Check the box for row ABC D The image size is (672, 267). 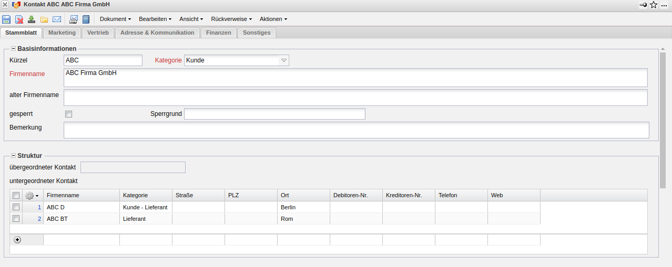pos(16,207)
